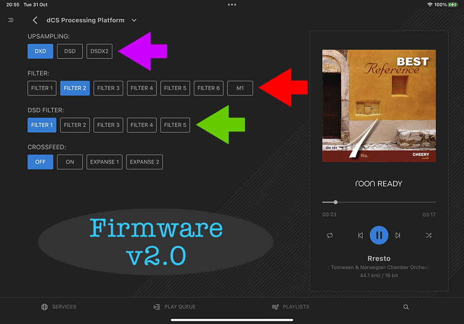464x324 pixels.
Task: Open the three-dot multitasking menu
Action: coord(232,5)
